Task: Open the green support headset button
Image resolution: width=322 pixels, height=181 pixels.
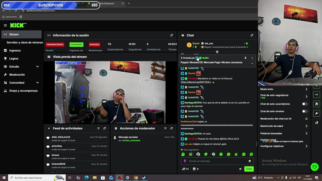Action: click(314, 167)
